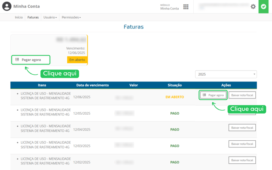Click the yellow Em aberto badge
This screenshot has height=170, width=272.
pyautogui.click(x=77, y=60)
